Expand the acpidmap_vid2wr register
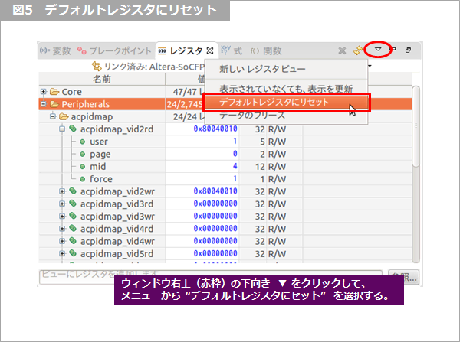460x342 pixels. [x=63, y=191]
